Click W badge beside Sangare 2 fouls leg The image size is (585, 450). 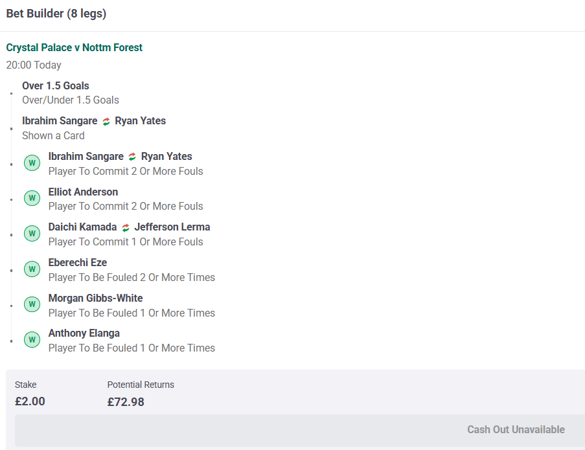(32, 163)
